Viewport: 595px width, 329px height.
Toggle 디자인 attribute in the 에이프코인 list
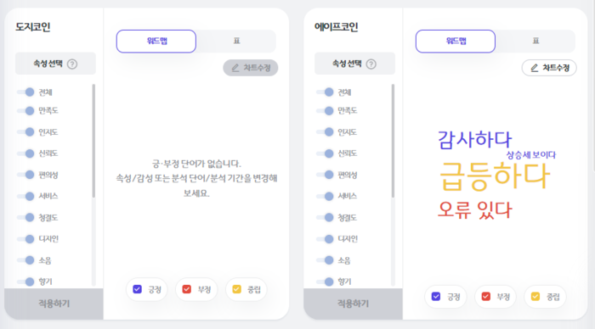coord(326,239)
